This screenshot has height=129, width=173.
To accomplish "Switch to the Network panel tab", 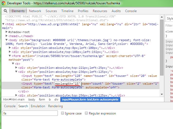I will click(35, 11).
